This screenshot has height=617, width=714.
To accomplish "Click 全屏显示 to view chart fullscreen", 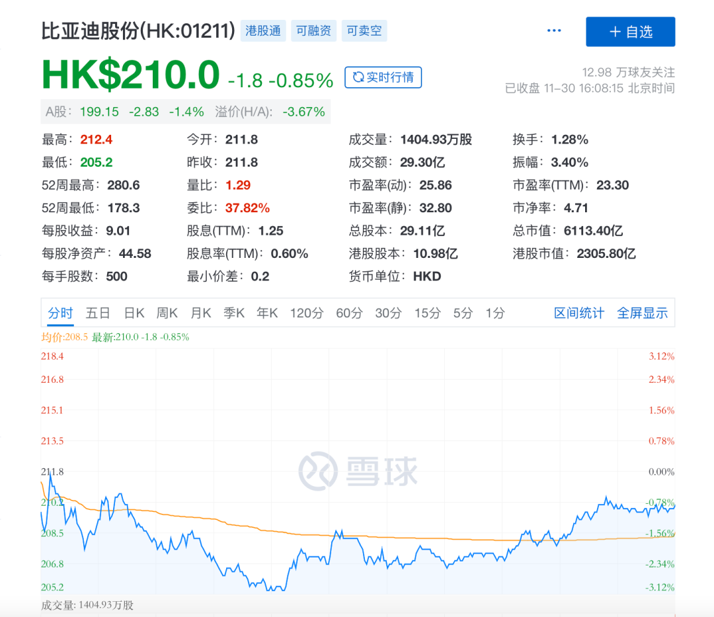I will pyautogui.click(x=643, y=313).
